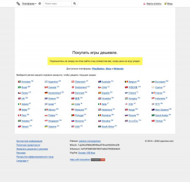Select the Nintendo platform link

point(119,69)
